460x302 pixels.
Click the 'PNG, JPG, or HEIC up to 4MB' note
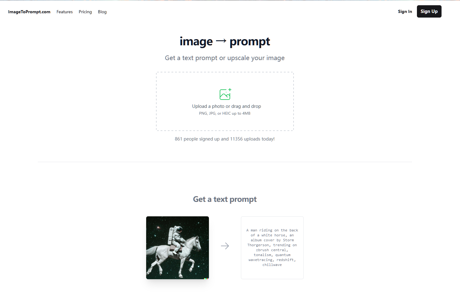tap(225, 113)
